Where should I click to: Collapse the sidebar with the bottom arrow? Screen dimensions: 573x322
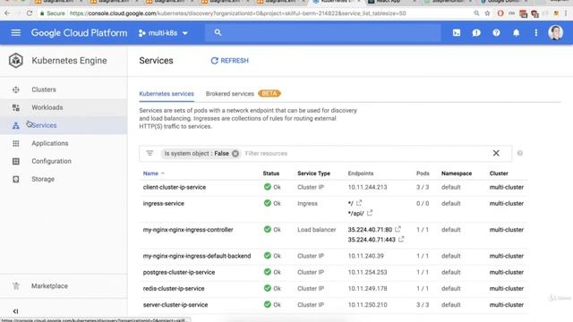(x=15, y=311)
